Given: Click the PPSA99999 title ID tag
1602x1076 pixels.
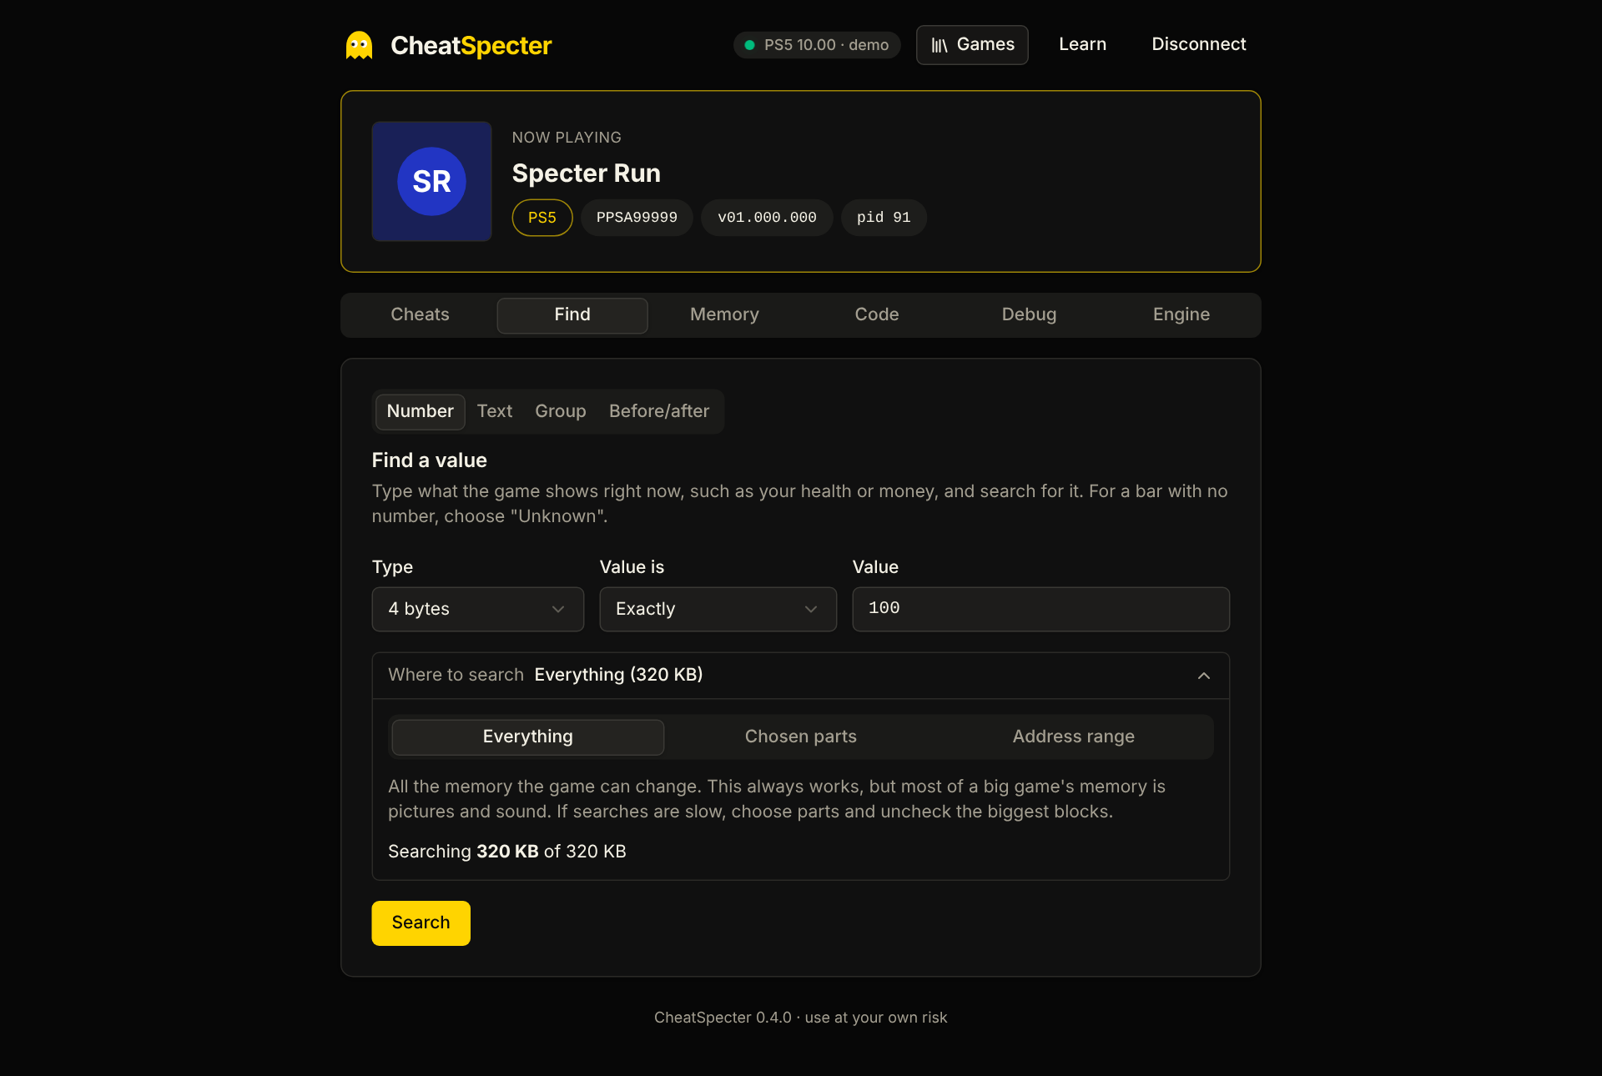Looking at the screenshot, I should 637,218.
